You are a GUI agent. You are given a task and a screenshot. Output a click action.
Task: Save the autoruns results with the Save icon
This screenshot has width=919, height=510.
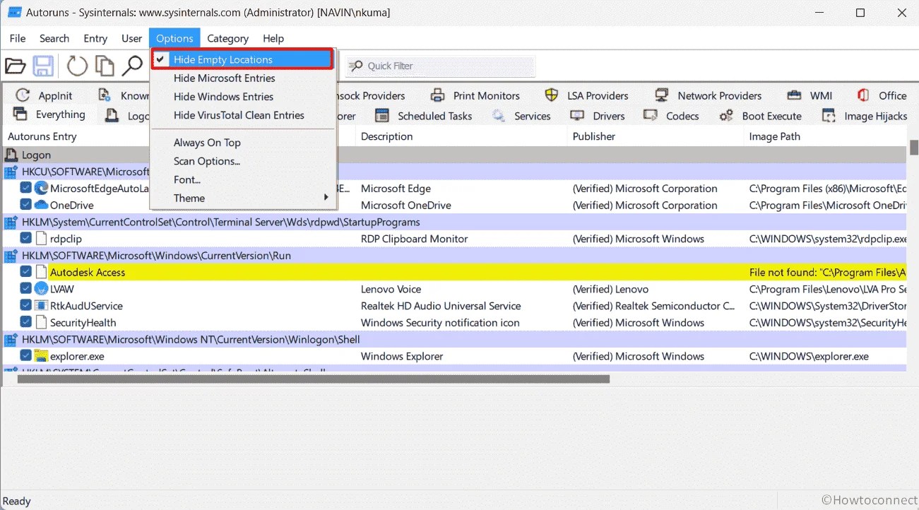42,65
